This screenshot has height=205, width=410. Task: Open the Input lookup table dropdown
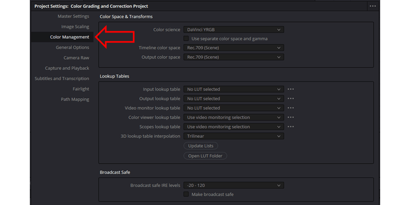[x=234, y=89]
